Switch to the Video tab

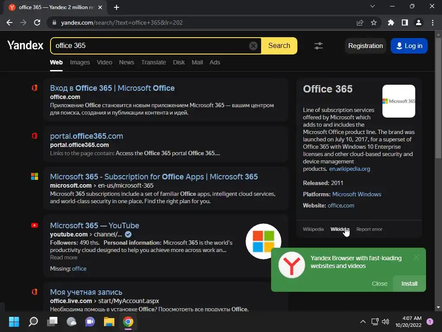pyautogui.click(x=104, y=62)
